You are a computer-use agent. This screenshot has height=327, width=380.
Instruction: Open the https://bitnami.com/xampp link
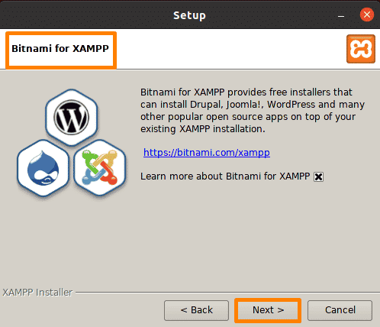[207, 153]
